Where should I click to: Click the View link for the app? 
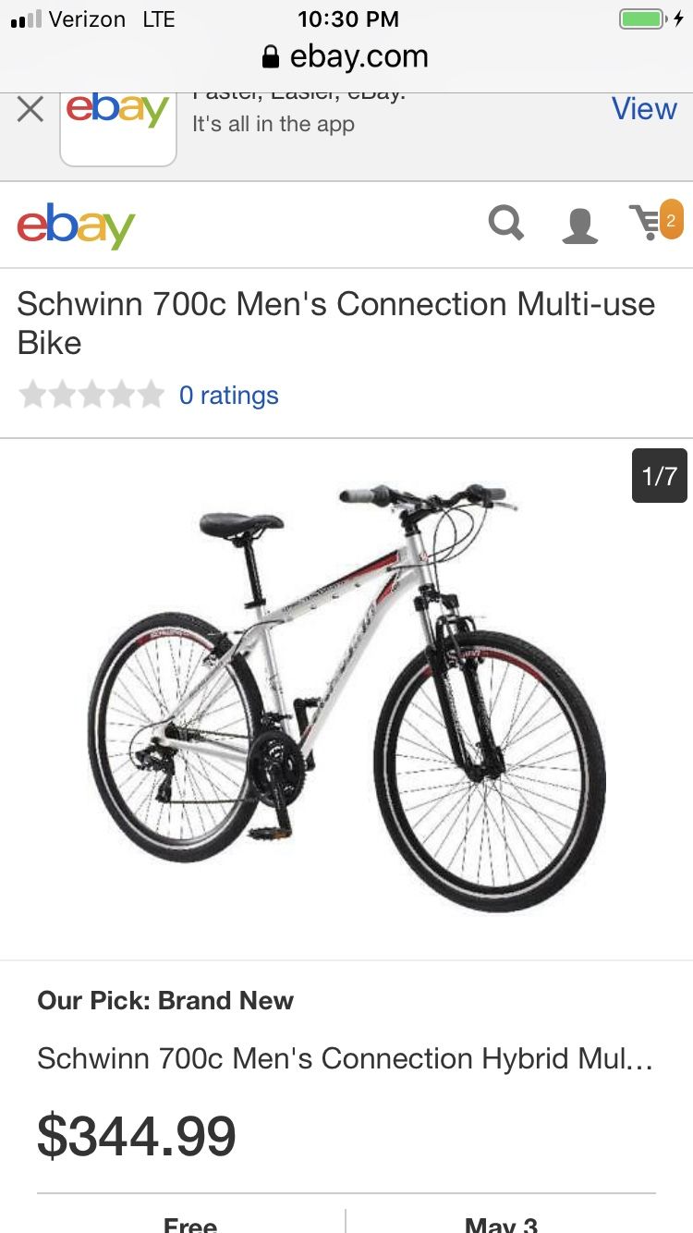(644, 108)
